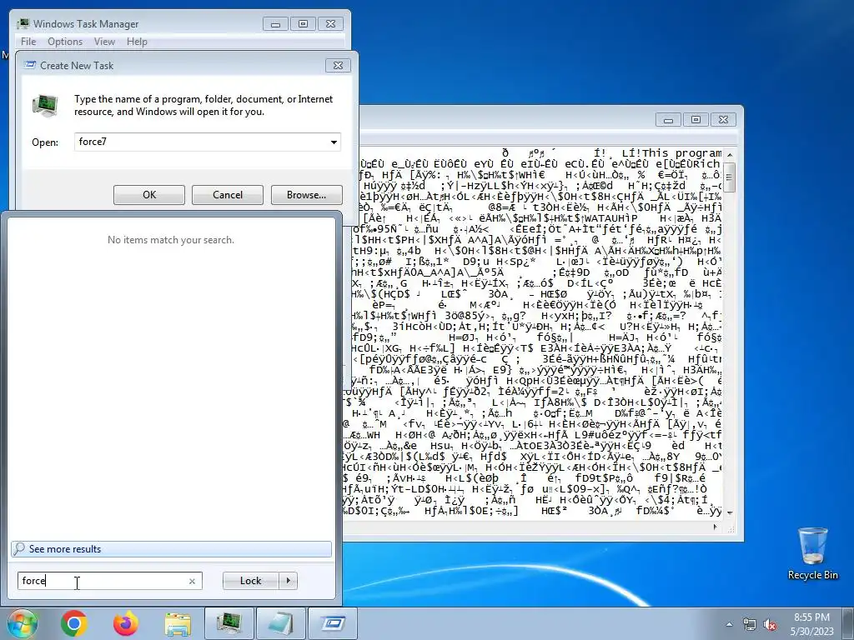Click the Lock button
Viewport: 854px width, 640px height.
click(x=250, y=581)
